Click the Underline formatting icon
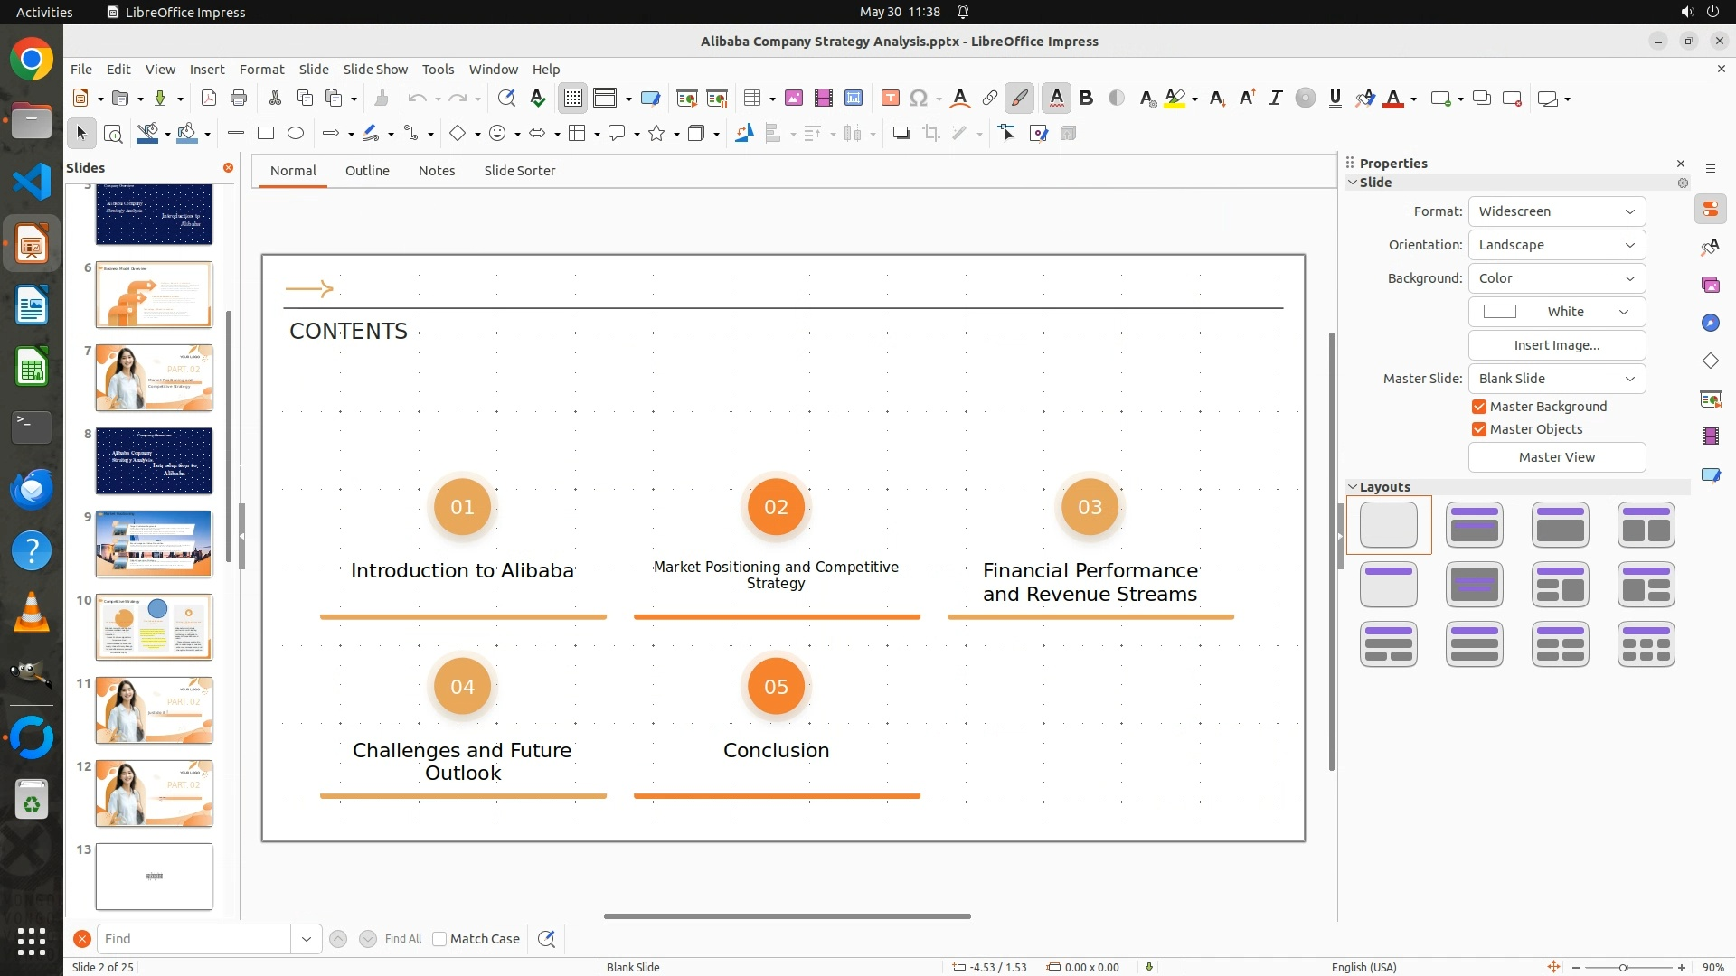The height and width of the screenshot is (976, 1736). [1335, 99]
